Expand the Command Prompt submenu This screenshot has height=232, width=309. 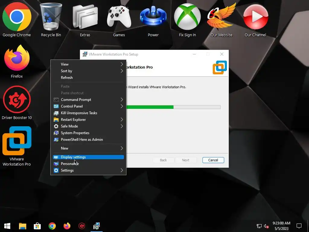[88, 100]
